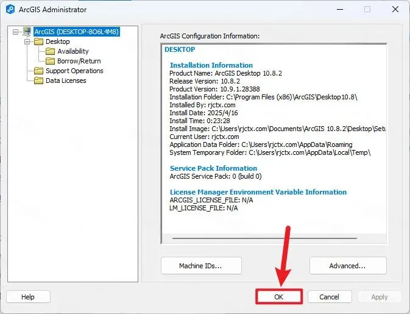This screenshot has width=410, height=314.
Task: Click the Product Name: ArcGIS Desktop 10.8.2 line
Action: click(225, 73)
